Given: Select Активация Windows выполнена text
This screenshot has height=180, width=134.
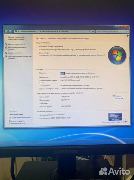Looking at the screenshot, I should 52,115.
